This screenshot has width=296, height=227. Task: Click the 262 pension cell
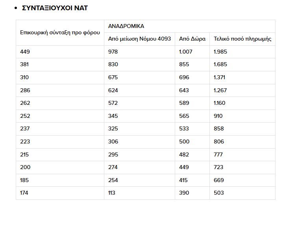click(25, 103)
